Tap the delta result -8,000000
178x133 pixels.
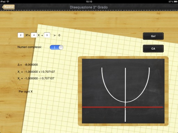31,65
